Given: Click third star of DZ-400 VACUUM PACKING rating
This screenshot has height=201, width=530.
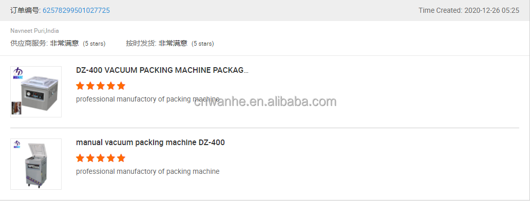Looking at the screenshot, I should [101, 86].
